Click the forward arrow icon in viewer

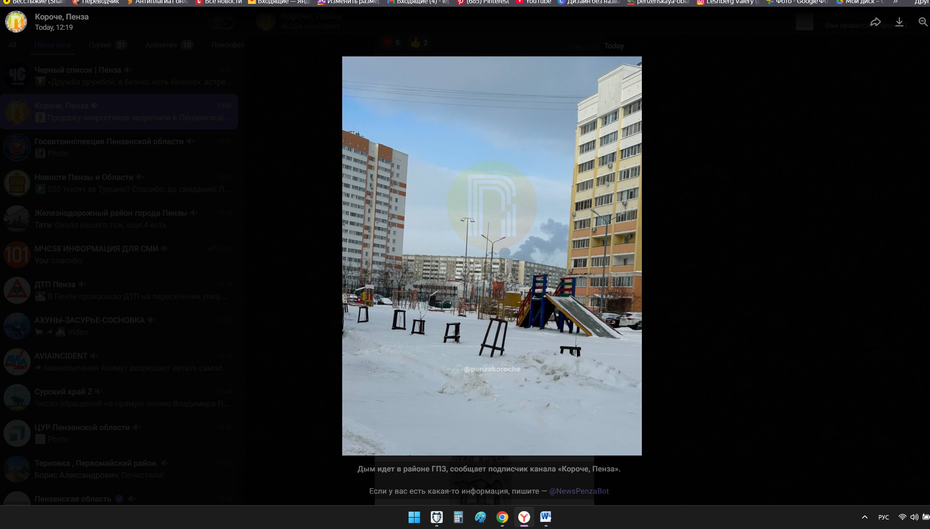click(x=876, y=22)
